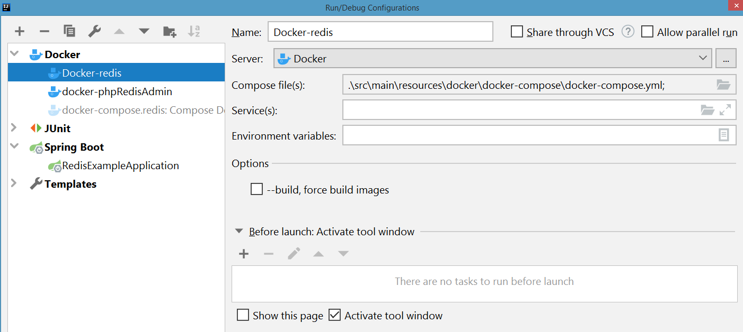Enable Allow parallel run

(647, 32)
